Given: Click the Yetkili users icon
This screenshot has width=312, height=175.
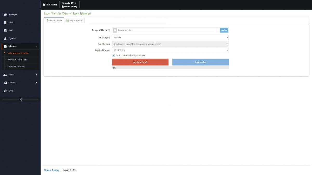Looking at the screenshot, I should click(x=5, y=75).
